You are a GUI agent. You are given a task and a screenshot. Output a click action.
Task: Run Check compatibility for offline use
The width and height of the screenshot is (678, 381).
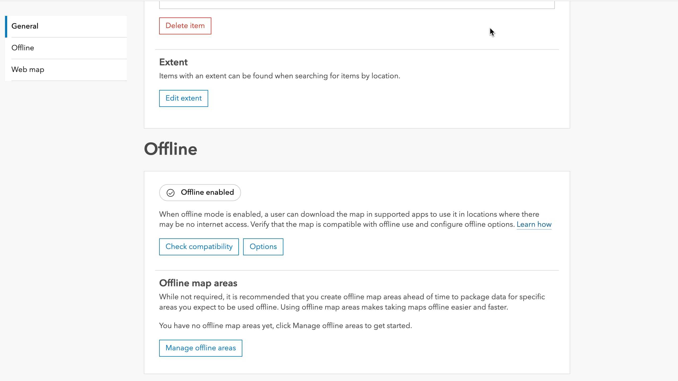pyautogui.click(x=199, y=246)
